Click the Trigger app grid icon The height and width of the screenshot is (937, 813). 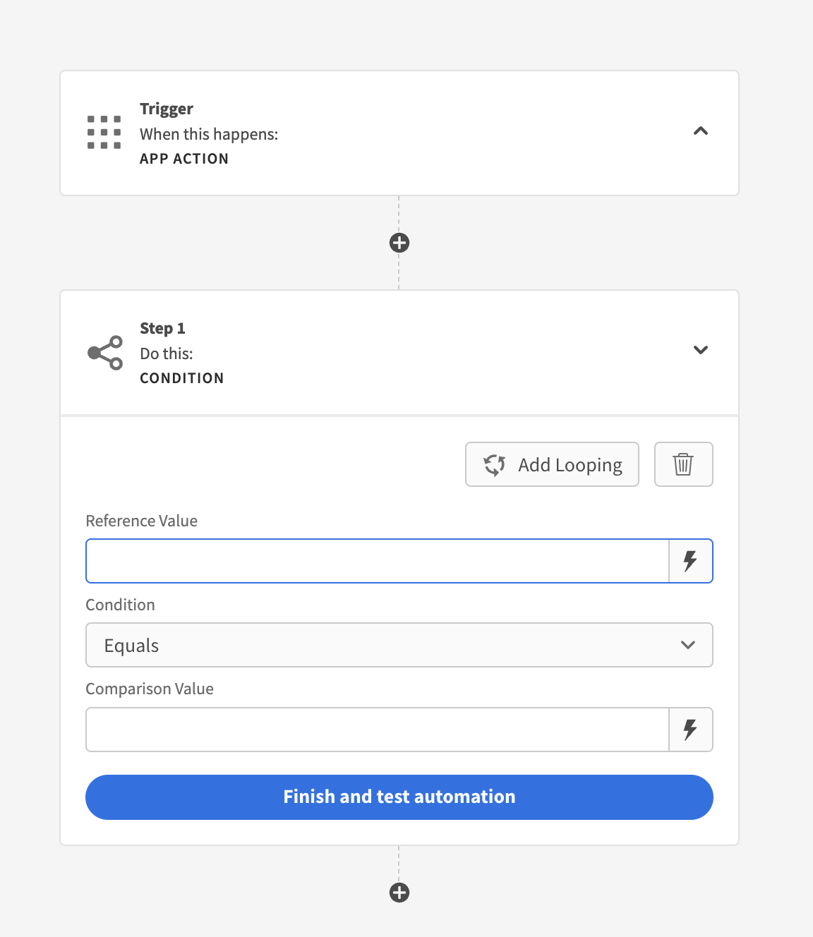pos(104,132)
